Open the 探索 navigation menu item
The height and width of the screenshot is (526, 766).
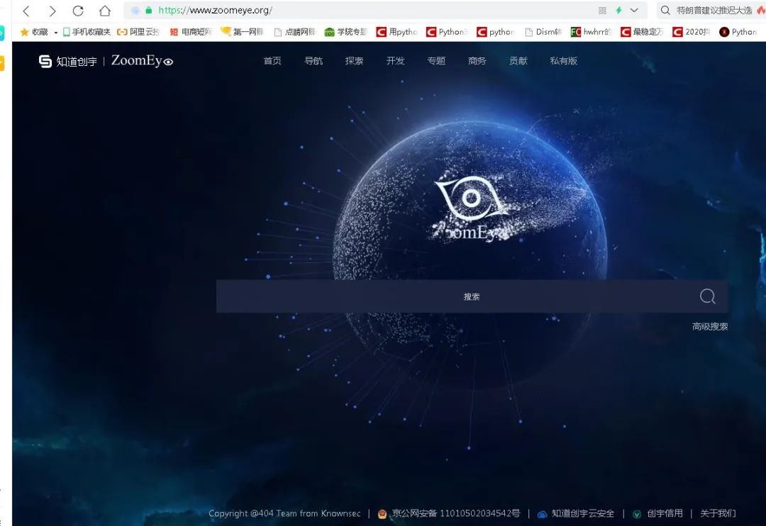pos(354,60)
